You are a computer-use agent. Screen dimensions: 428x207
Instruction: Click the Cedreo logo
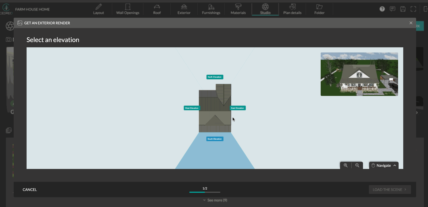(x=6, y=9)
